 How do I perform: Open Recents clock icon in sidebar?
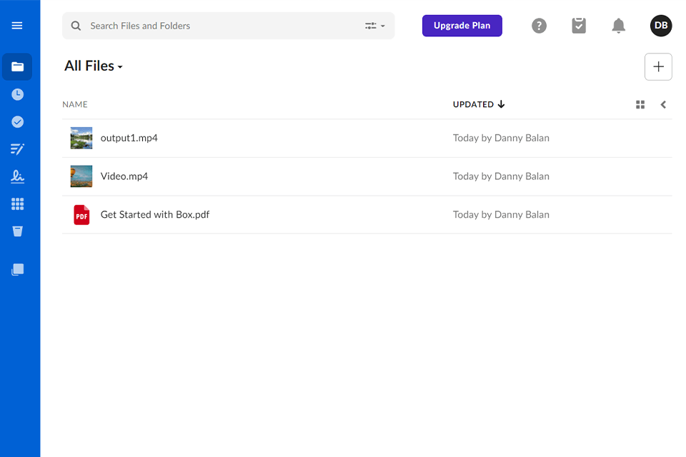pyautogui.click(x=17, y=94)
